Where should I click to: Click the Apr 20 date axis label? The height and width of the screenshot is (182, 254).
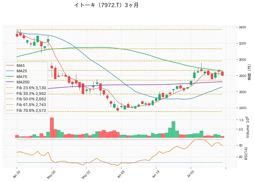17,174
